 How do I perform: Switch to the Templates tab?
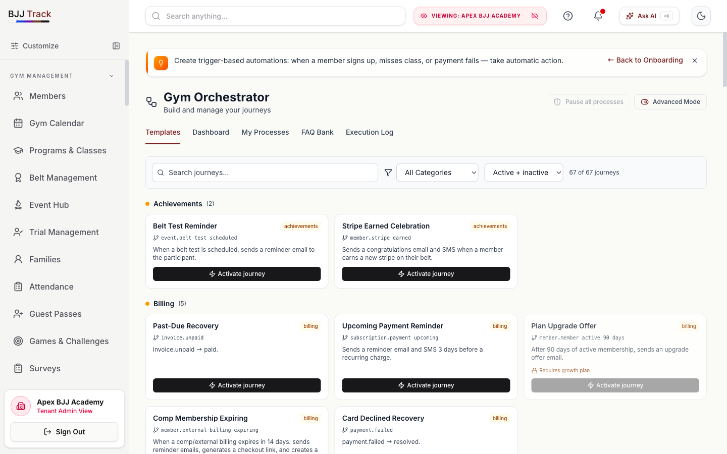(163, 132)
